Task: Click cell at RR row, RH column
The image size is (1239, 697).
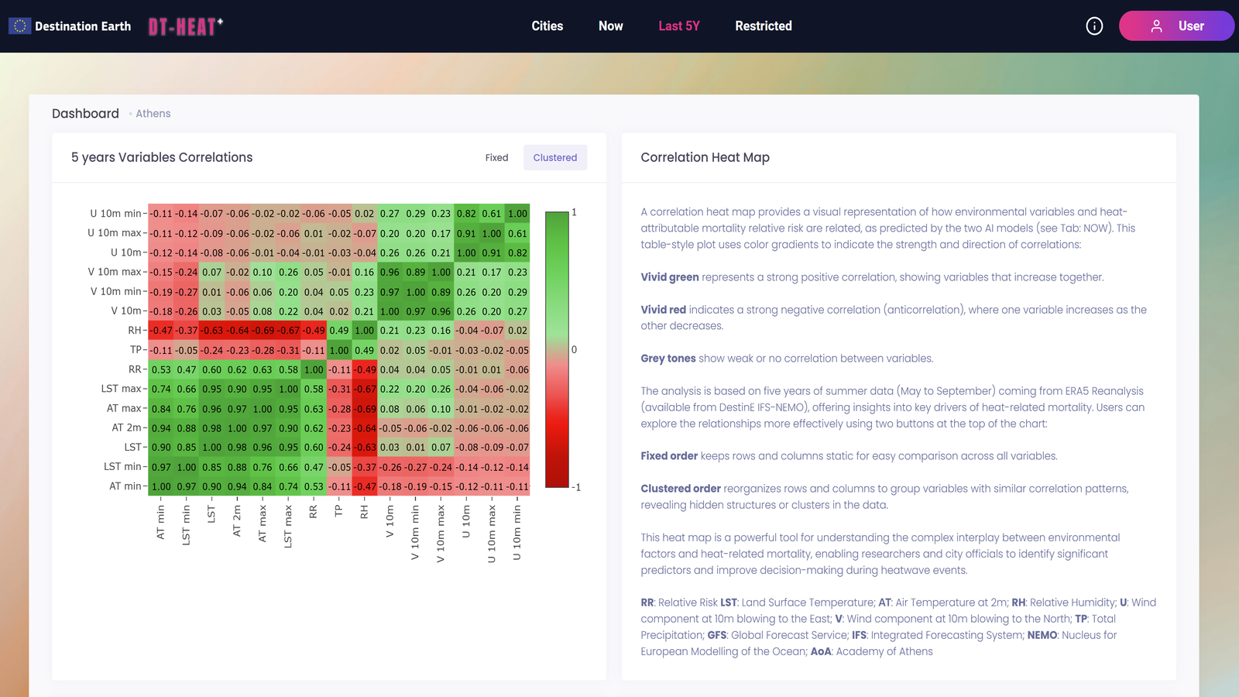Action: [365, 369]
